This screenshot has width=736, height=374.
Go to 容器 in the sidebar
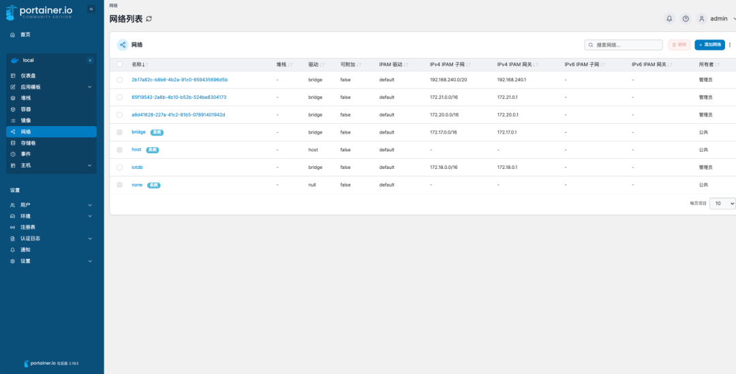click(26, 109)
